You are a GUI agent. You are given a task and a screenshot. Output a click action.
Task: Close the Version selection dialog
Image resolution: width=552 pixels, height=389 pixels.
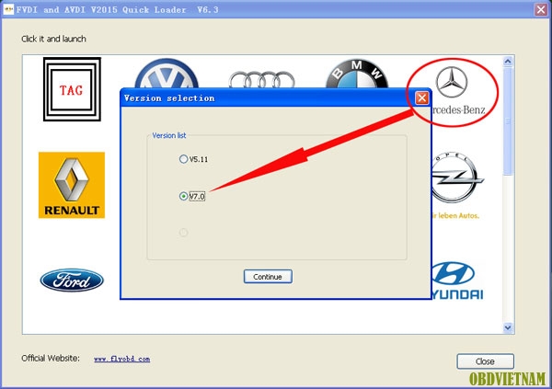(421, 97)
